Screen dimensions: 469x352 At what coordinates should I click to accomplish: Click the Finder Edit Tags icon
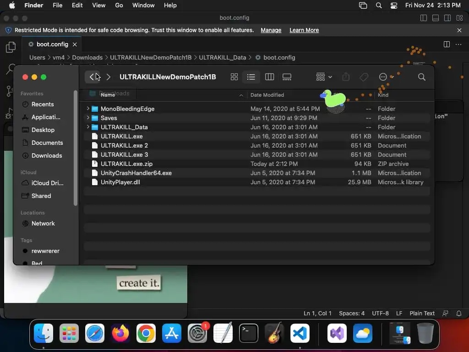tap(364, 77)
